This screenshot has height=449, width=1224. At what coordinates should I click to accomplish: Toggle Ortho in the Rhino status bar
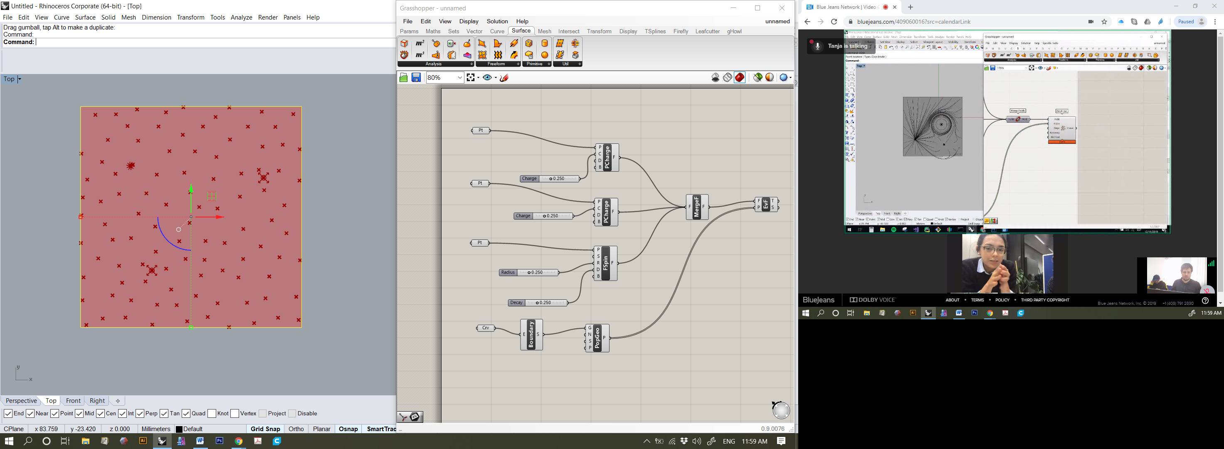point(296,429)
